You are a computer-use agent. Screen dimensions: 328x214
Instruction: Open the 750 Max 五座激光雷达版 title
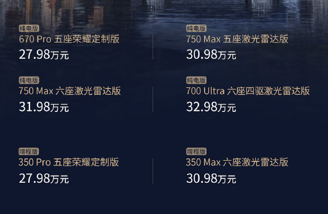coord(237,39)
